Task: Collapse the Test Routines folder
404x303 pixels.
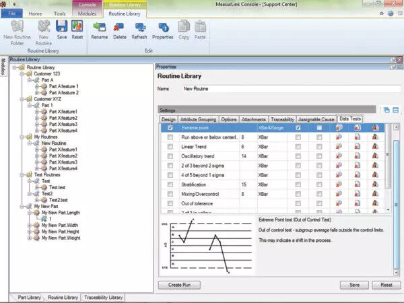Action: coord(22,174)
